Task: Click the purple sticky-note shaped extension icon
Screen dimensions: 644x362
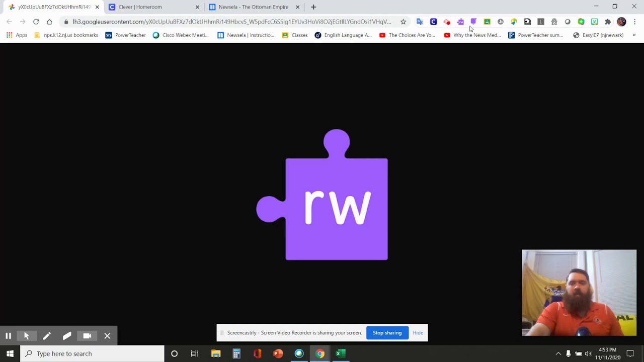Action: (x=473, y=22)
